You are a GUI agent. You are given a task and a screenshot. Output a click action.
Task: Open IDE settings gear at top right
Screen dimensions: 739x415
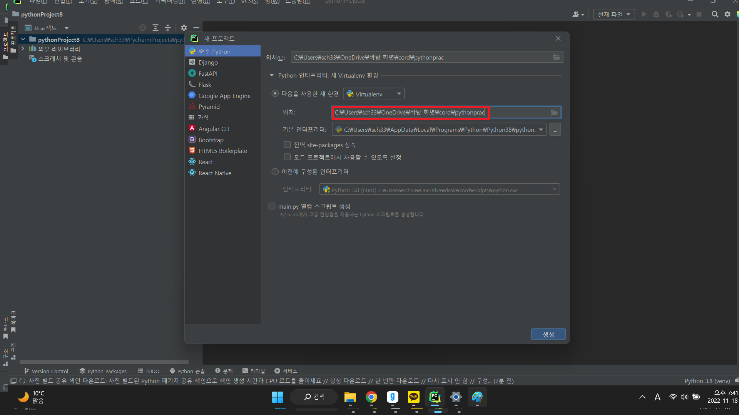pyautogui.click(x=727, y=14)
